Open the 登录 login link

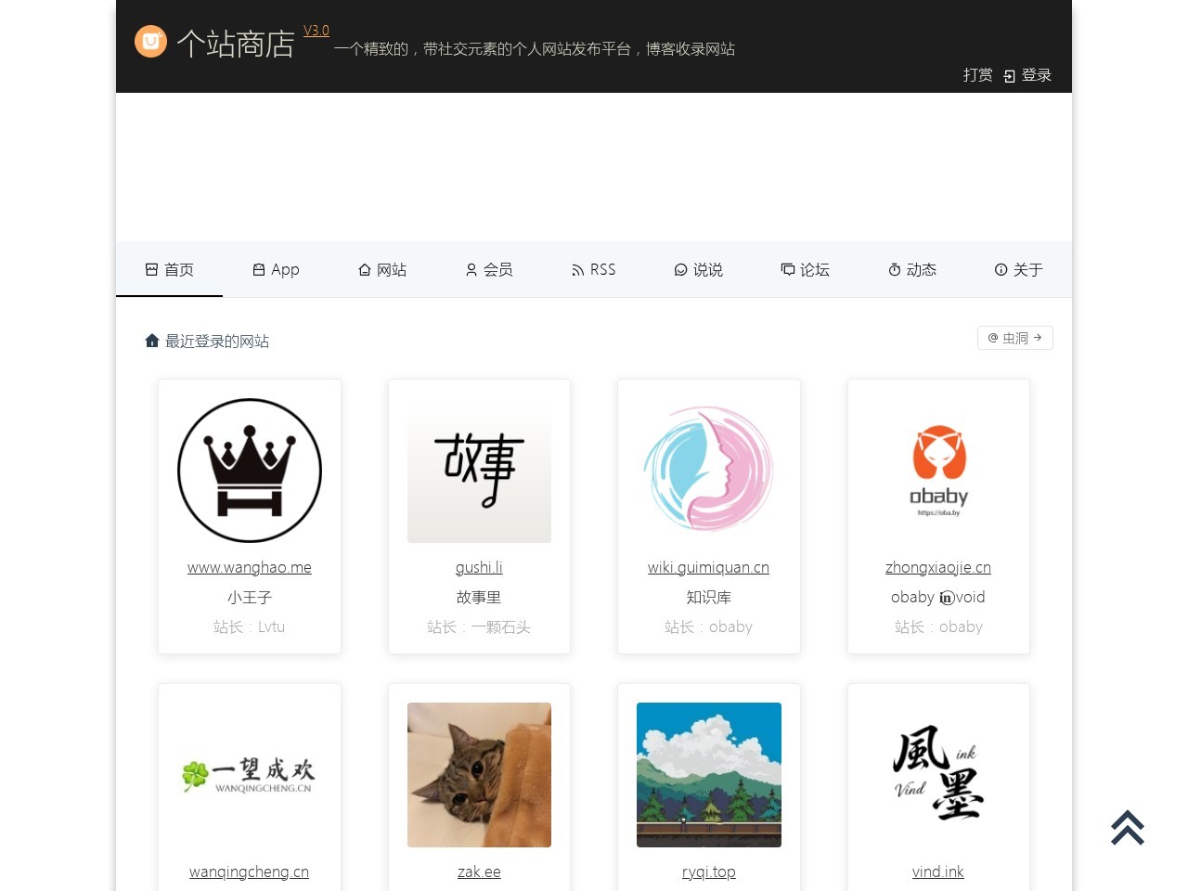(x=1027, y=75)
